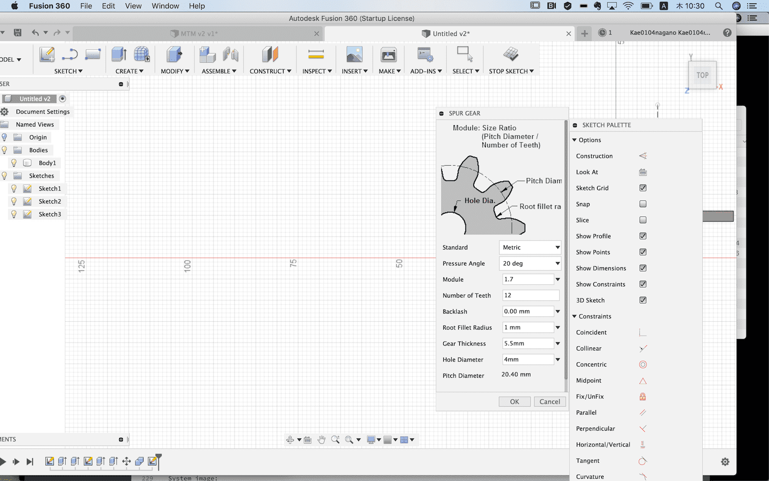Click OK in the Spur Gear dialog

(x=515, y=402)
